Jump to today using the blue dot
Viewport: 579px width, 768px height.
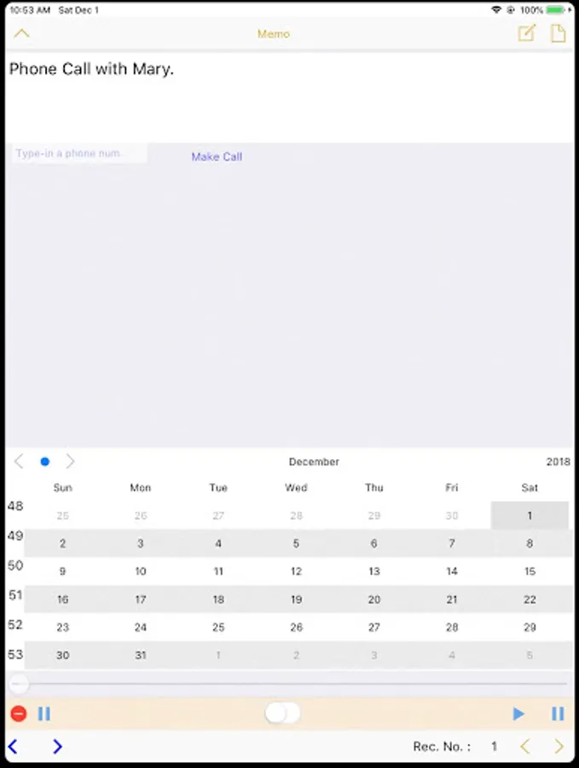coord(44,462)
